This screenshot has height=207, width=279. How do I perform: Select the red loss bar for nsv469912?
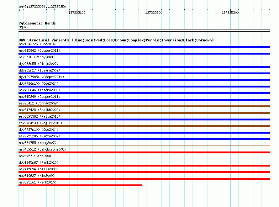click(x=144, y=152)
